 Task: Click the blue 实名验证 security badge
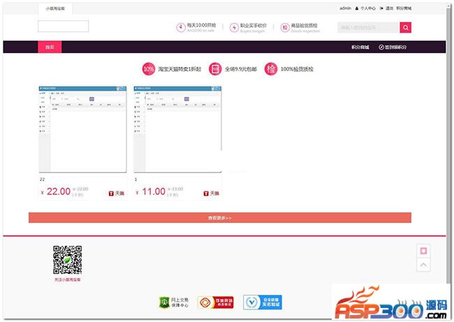point(263,302)
